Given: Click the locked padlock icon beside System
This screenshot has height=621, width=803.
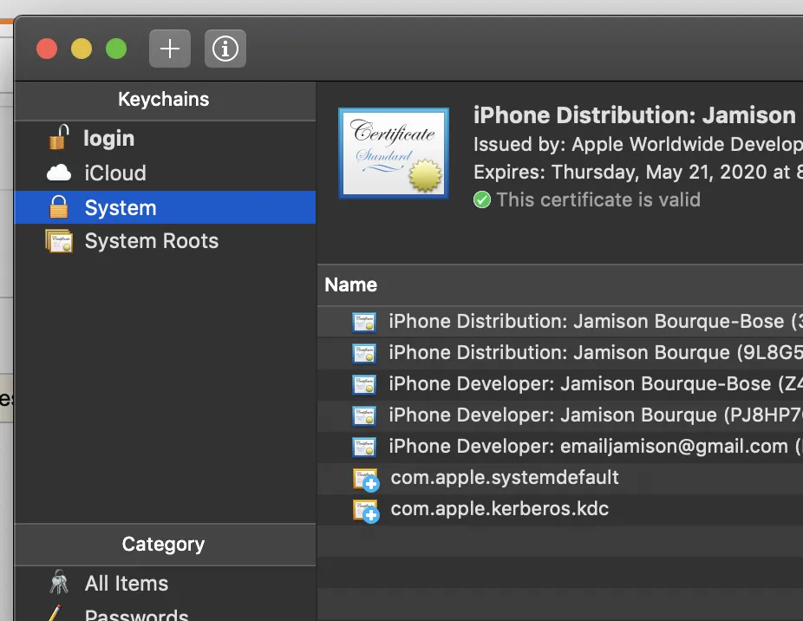Looking at the screenshot, I should click(58, 207).
